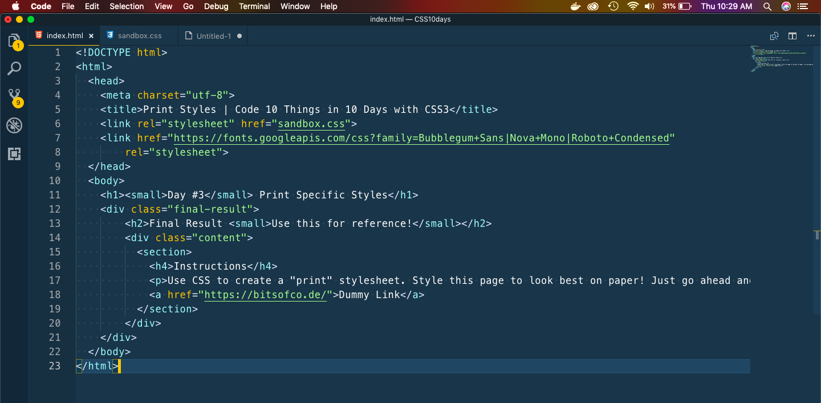The width and height of the screenshot is (821, 403).
Task: Click the sandbox.css href link on line 6
Action: point(311,124)
